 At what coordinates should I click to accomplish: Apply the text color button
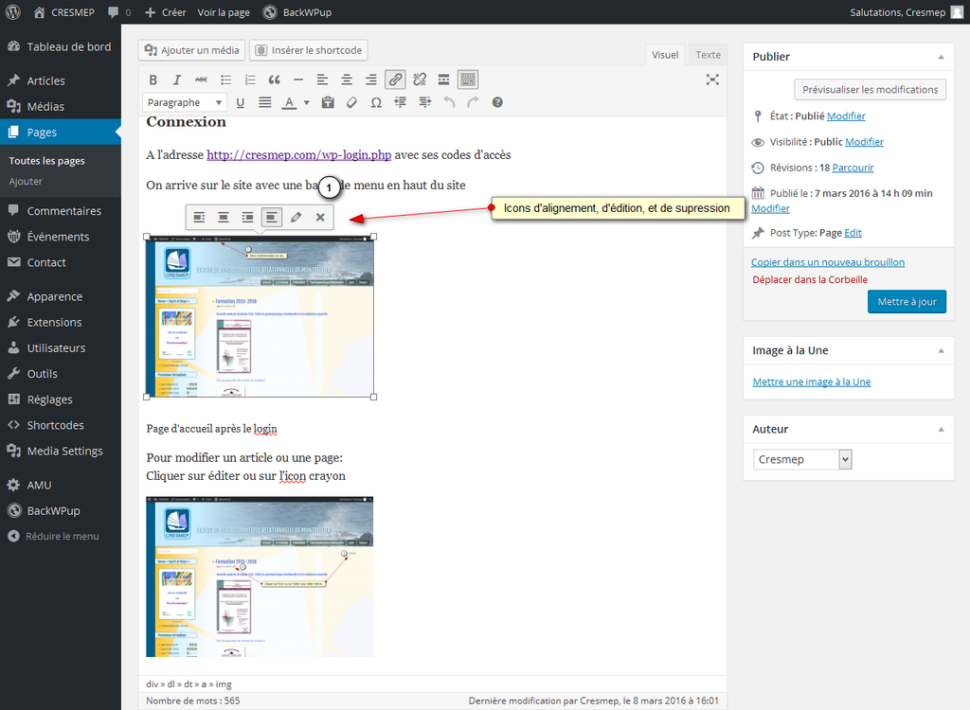[x=289, y=102]
